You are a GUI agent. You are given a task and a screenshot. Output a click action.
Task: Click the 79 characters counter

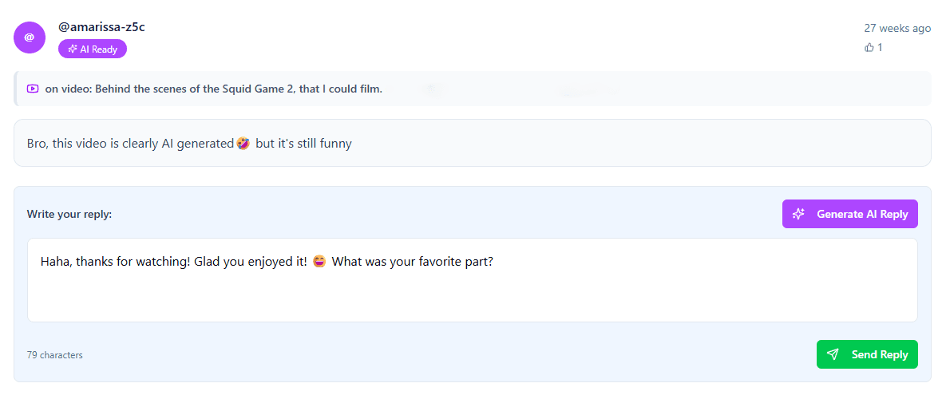click(55, 355)
